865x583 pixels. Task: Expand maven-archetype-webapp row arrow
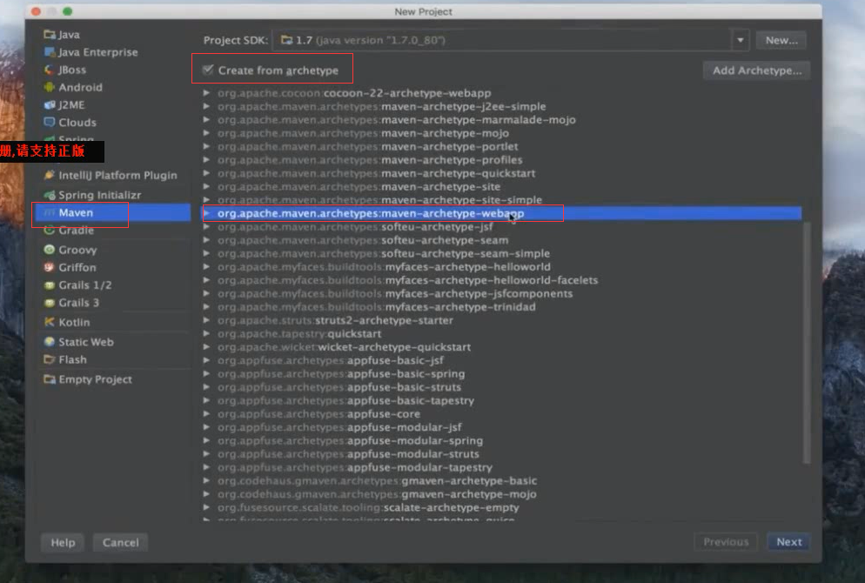click(206, 213)
